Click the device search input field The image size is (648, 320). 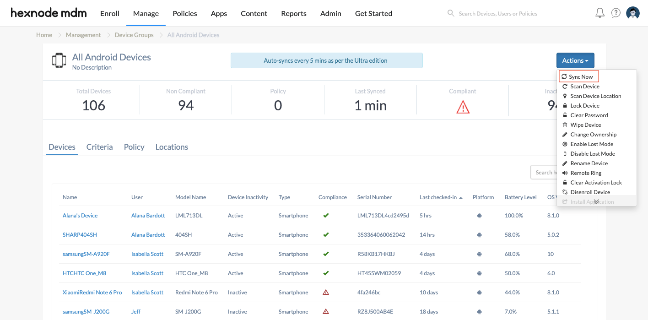(x=547, y=172)
